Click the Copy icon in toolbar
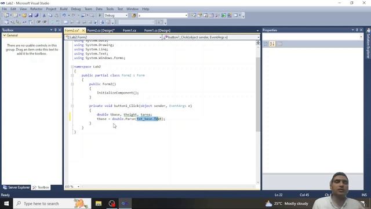This screenshot has width=371, height=209. point(50,16)
